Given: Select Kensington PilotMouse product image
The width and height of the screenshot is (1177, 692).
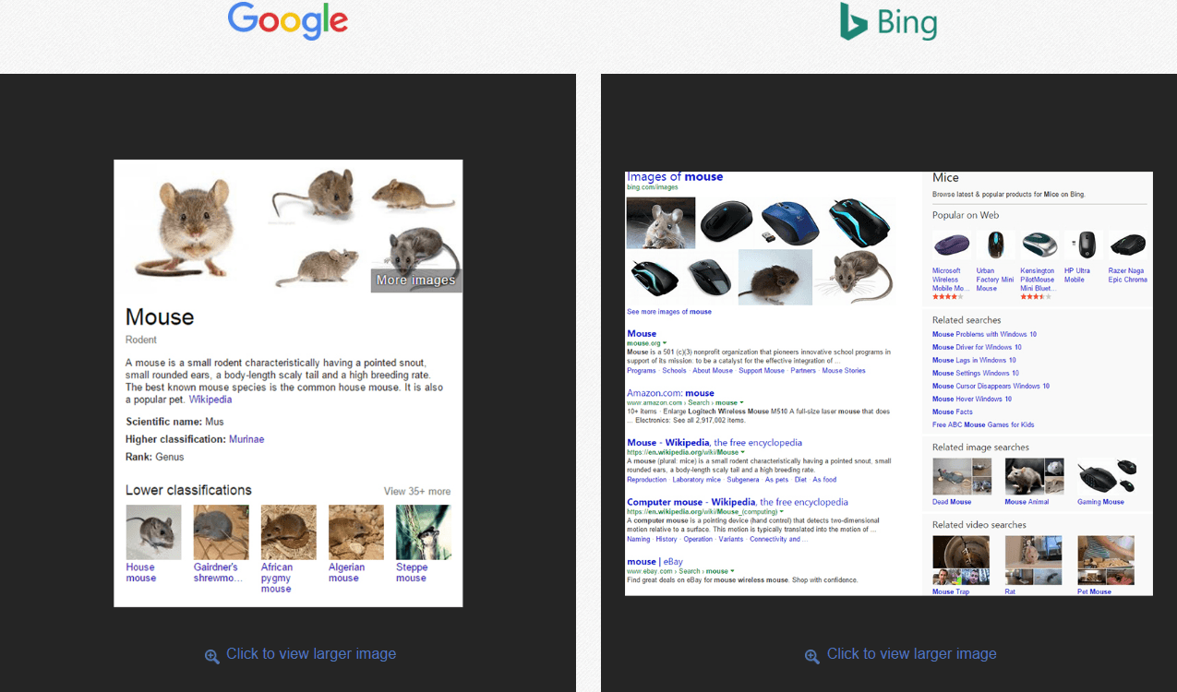Looking at the screenshot, I should click(1039, 245).
